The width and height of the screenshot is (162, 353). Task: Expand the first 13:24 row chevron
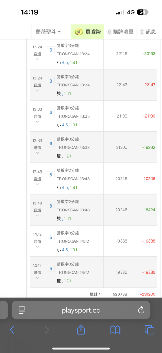pyautogui.click(x=37, y=59)
